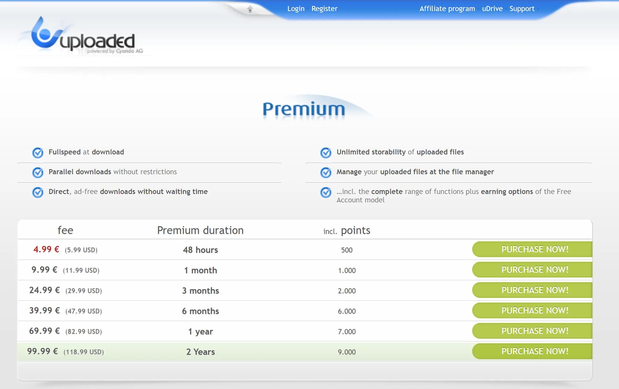Purchase the 6 months premium plan

point(534,310)
